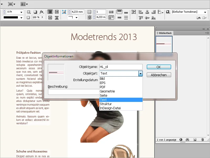Toggle no text wrap icon
This screenshot has height=158, width=210.
click(50, 12)
